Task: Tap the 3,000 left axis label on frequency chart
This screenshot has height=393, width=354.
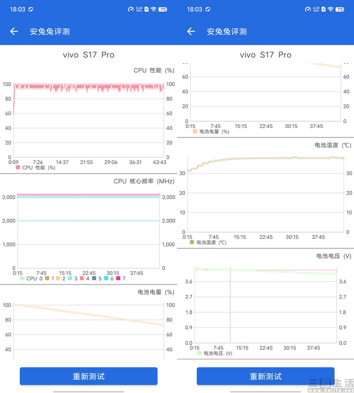Action: click(x=9, y=197)
